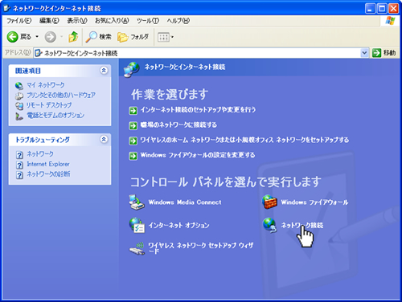Click the printer and hardware icon
The width and height of the screenshot is (402, 302).
[x=19, y=96]
